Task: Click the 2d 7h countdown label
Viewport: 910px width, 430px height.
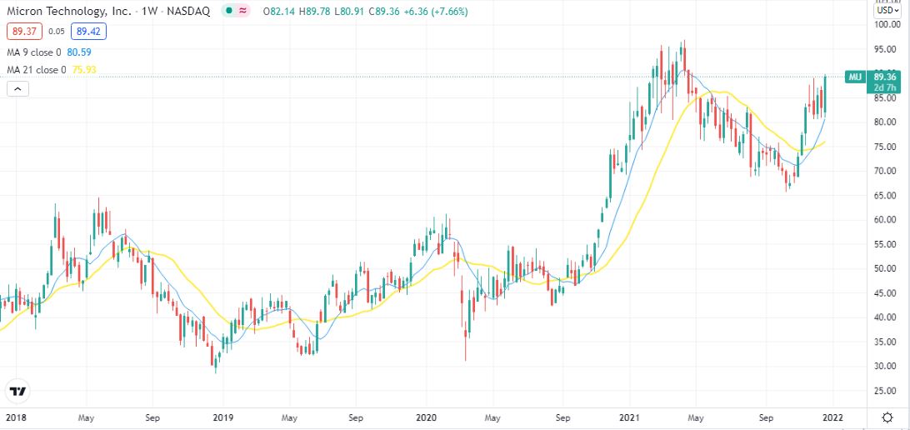Action: tap(886, 87)
